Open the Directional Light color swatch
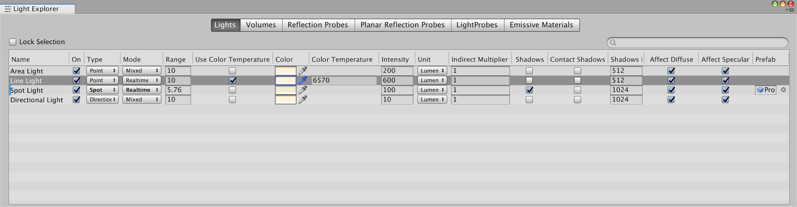The width and height of the screenshot is (797, 207). point(285,100)
